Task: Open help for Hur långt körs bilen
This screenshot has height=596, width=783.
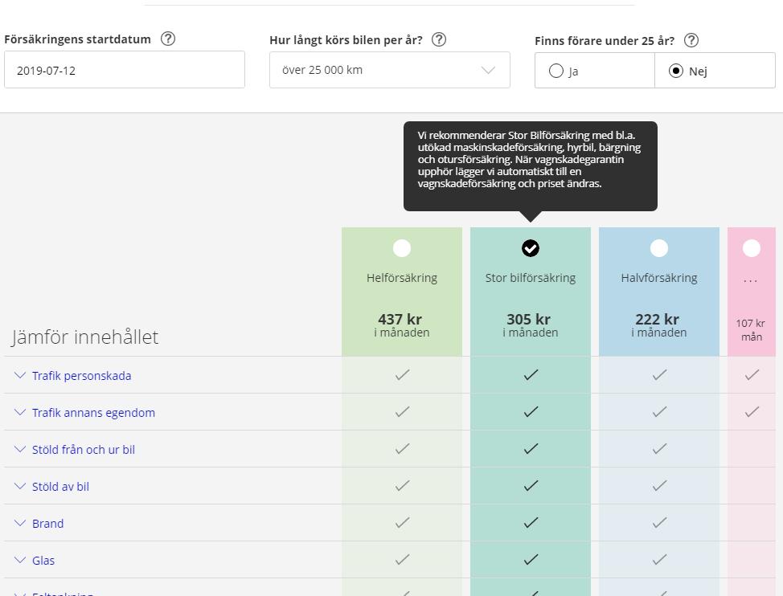Action: coord(438,39)
